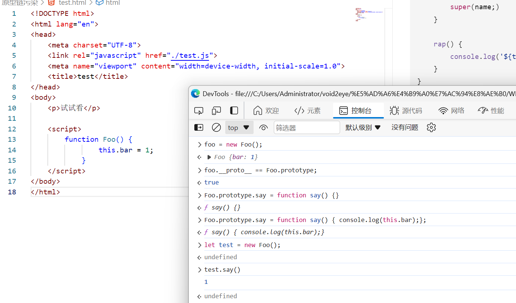Click 'rap() {' in the right editor
Image resolution: width=516 pixels, height=303 pixels.
point(448,44)
